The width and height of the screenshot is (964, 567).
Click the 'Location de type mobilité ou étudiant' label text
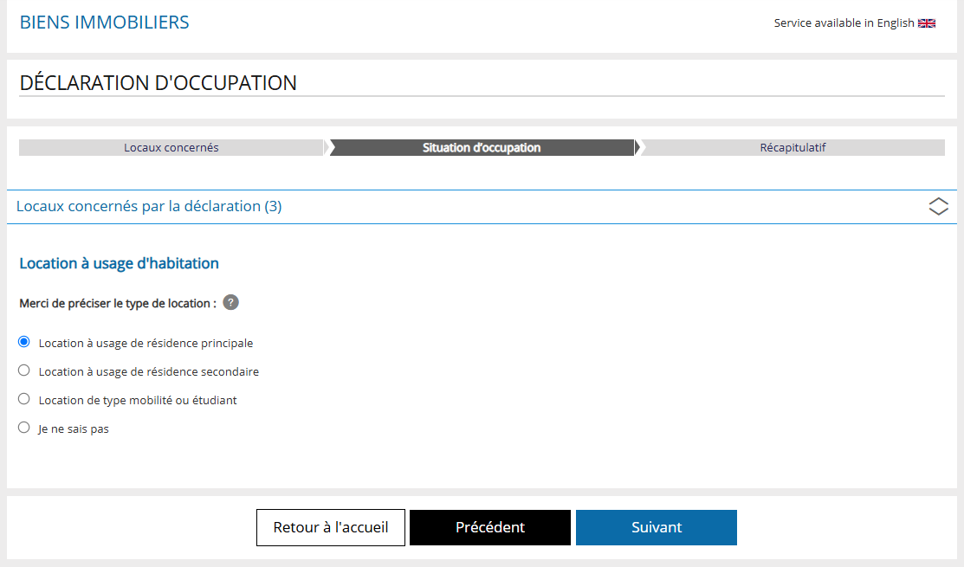138,401
